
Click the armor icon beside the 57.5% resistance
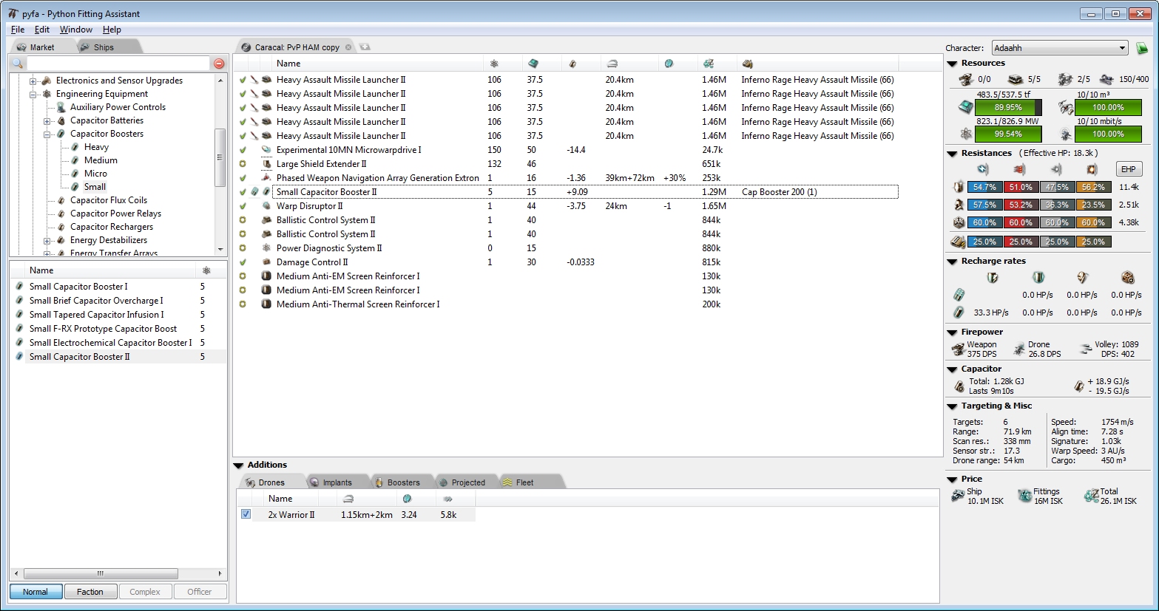click(959, 205)
